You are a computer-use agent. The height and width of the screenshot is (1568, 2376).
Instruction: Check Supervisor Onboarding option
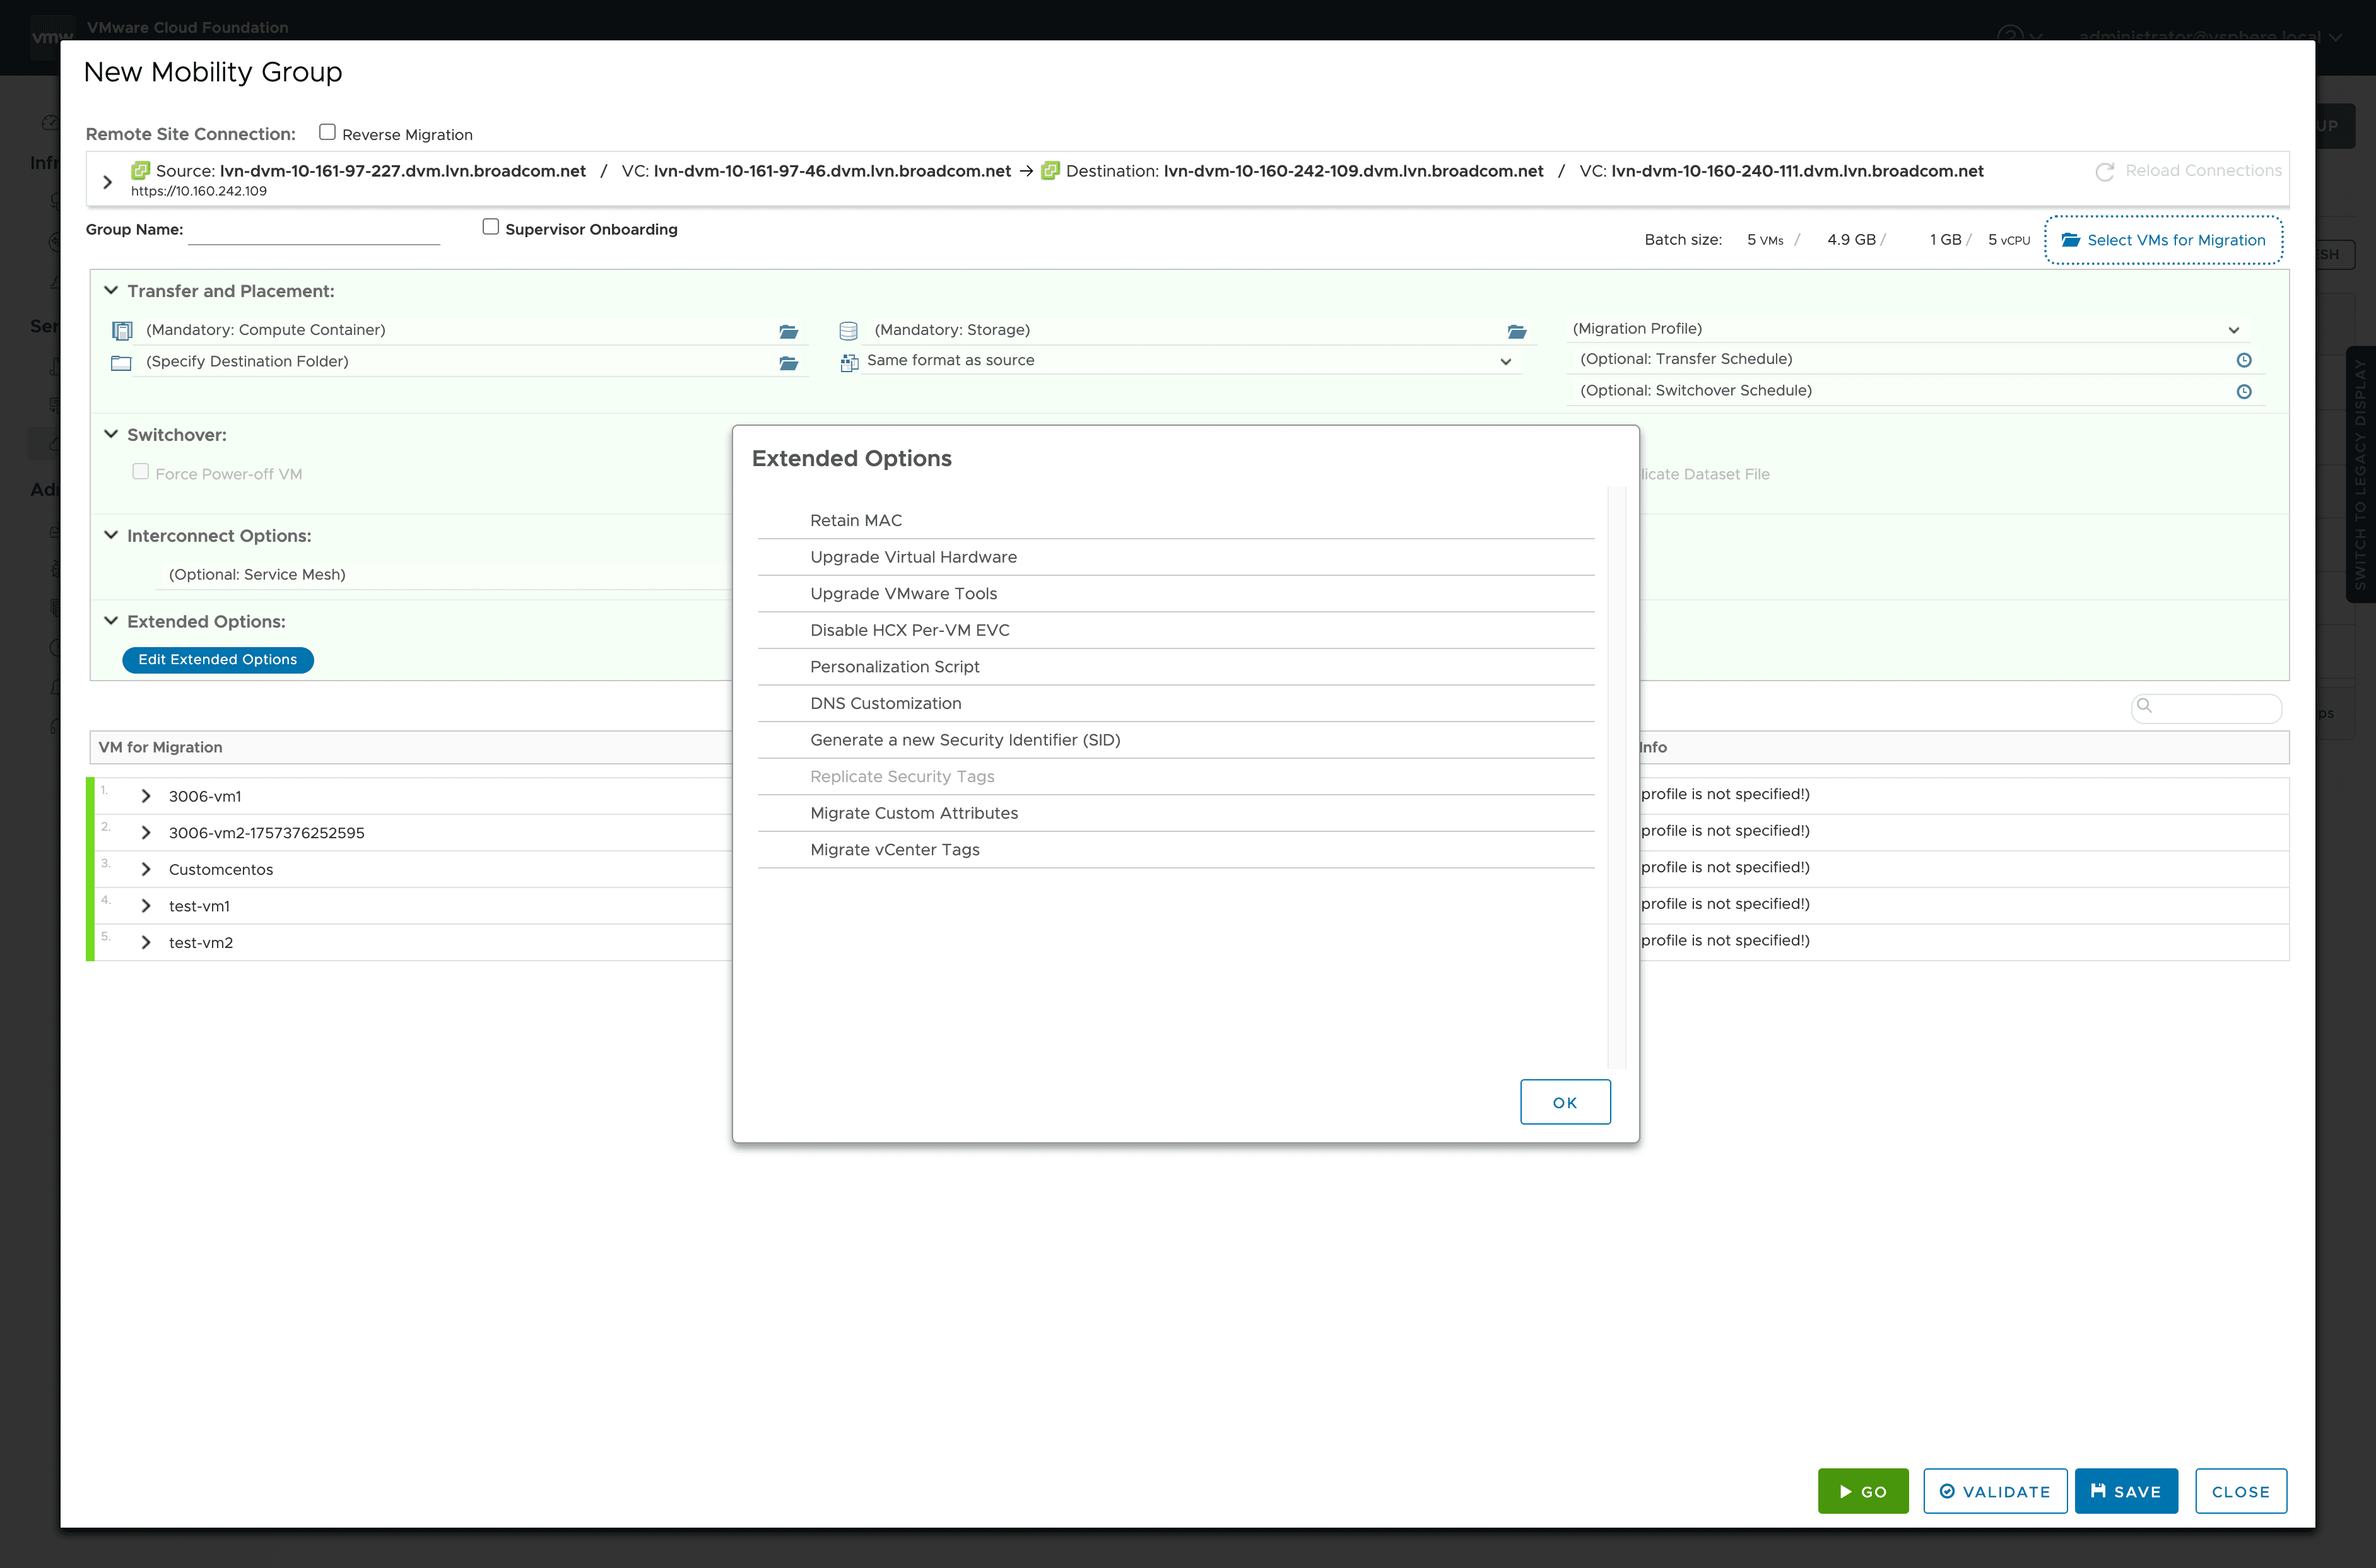[x=491, y=227]
